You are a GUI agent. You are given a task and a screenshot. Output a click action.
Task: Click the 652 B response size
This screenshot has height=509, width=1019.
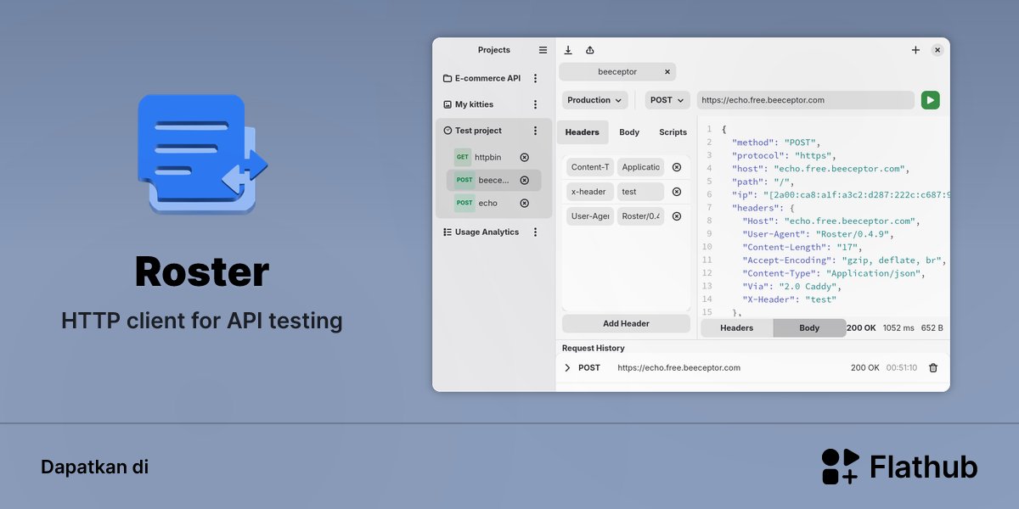pyautogui.click(x=932, y=327)
